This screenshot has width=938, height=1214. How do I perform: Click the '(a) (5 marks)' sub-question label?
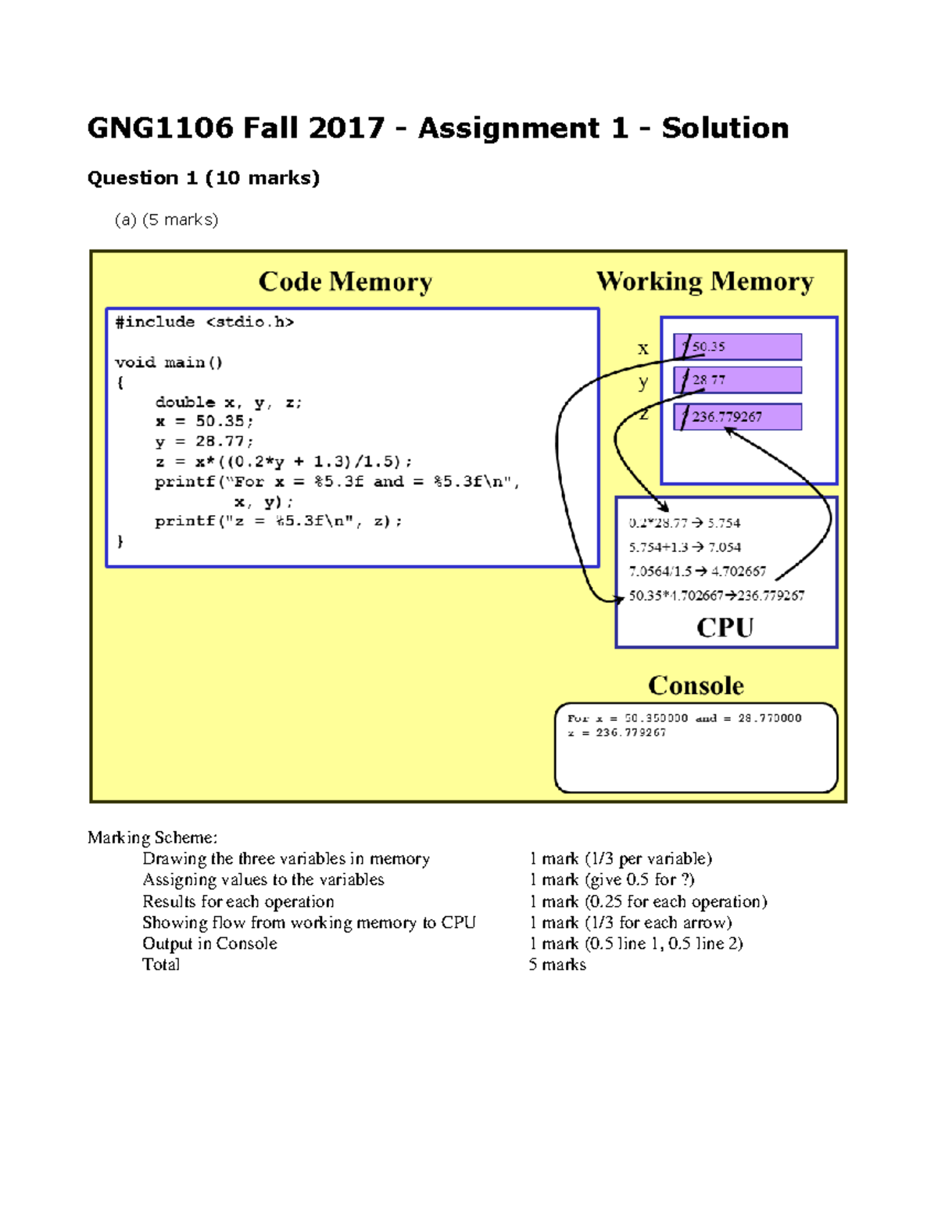pyautogui.click(x=166, y=220)
